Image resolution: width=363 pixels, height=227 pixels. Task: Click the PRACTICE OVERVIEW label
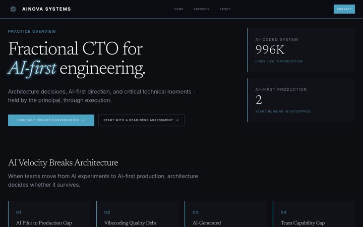pyautogui.click(x=32, y=31)
